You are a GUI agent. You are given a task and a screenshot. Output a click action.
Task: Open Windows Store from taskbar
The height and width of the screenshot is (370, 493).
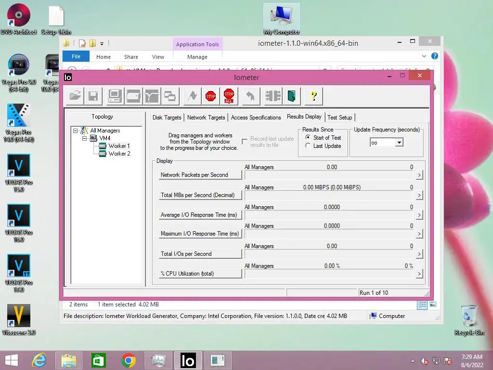pyautogui.click(x=99, y=360)
